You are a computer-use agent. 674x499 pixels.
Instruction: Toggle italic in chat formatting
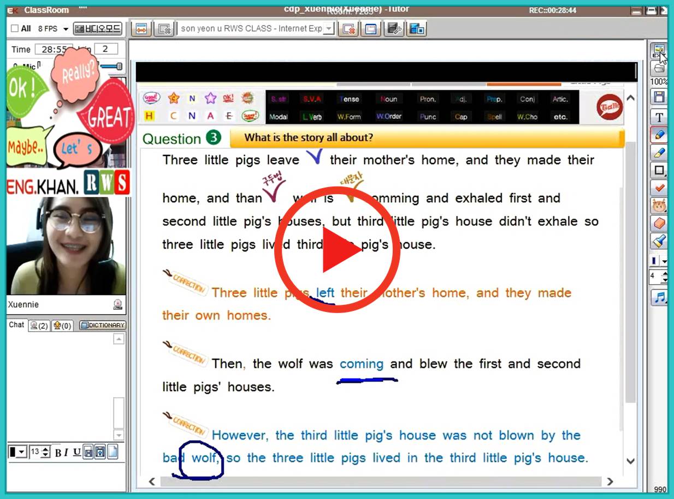pyautogui.click(x=67, y=453)
